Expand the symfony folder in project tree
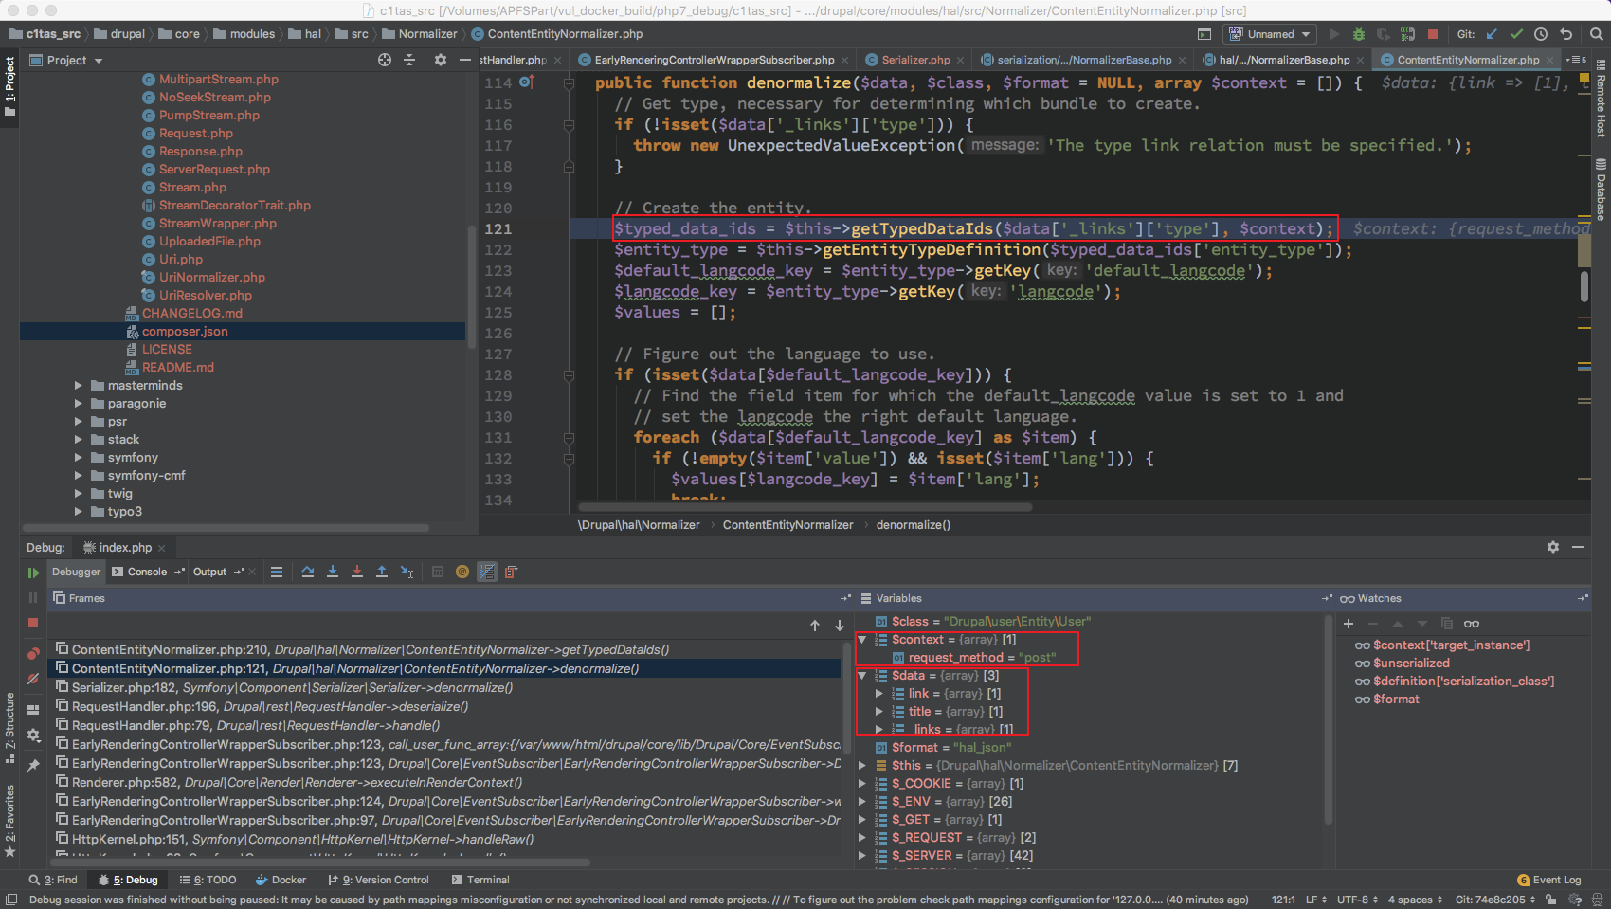Viewport: 1611px width, 909px height. pyautogui.click(x=79, y=458)
